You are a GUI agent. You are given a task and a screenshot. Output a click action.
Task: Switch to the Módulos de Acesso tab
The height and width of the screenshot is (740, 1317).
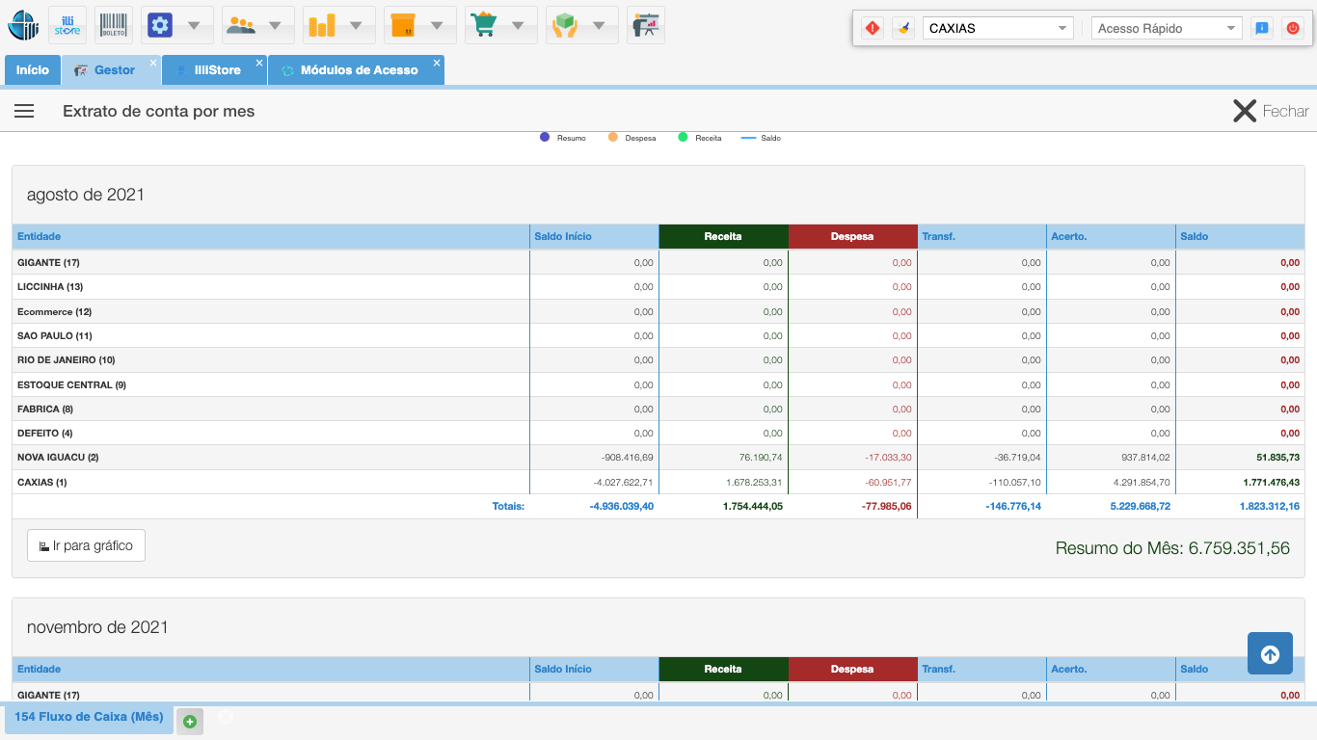coord(358,70)
